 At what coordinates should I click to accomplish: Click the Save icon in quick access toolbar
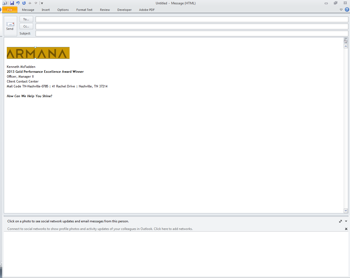click(12, 3)
